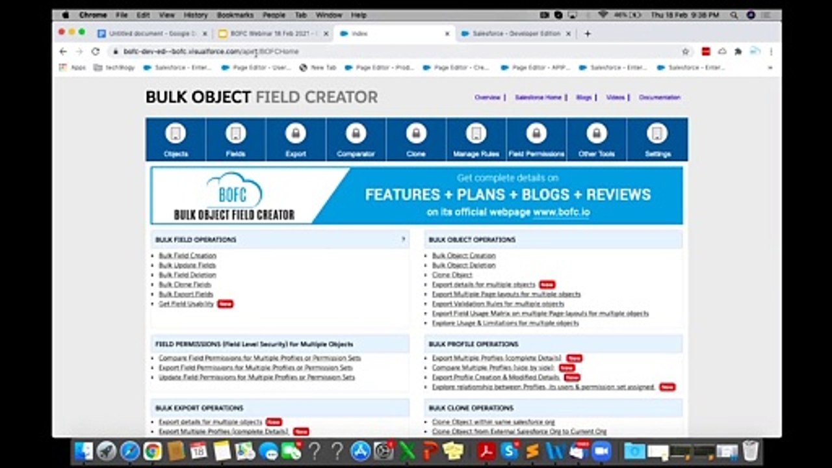Click the Overview header link
This screenshot has height=468, width=832.
click(487, 97)
